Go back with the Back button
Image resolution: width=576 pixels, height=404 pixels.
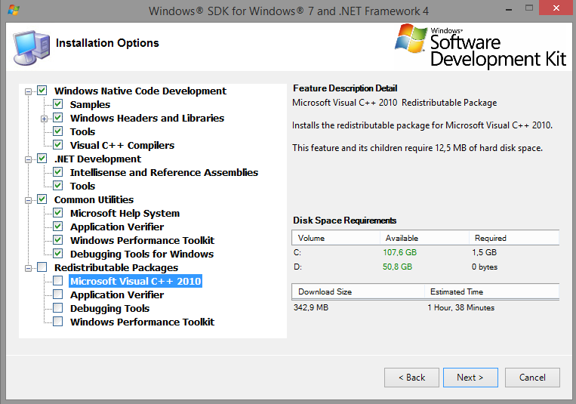(x=411, y=378)
